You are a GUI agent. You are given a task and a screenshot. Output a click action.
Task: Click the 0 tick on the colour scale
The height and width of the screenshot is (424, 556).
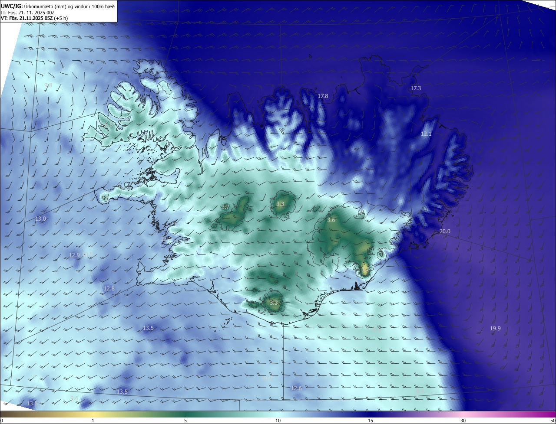2,421
